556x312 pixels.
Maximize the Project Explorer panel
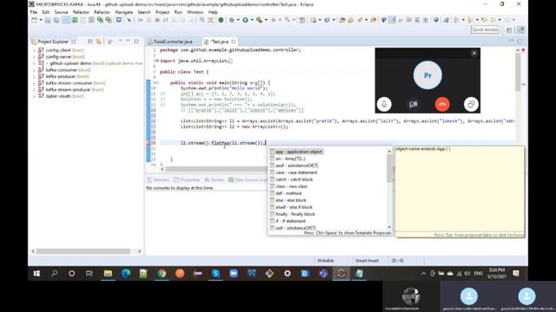point(136,42)
